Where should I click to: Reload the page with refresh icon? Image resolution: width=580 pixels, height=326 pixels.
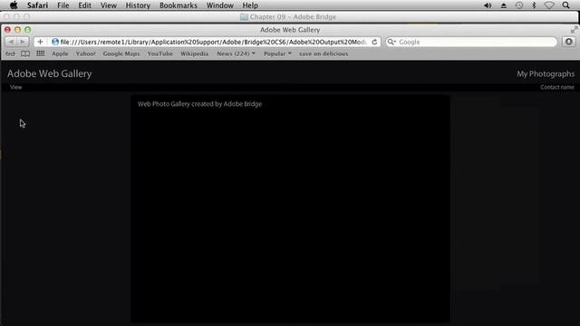pos(374,42)
